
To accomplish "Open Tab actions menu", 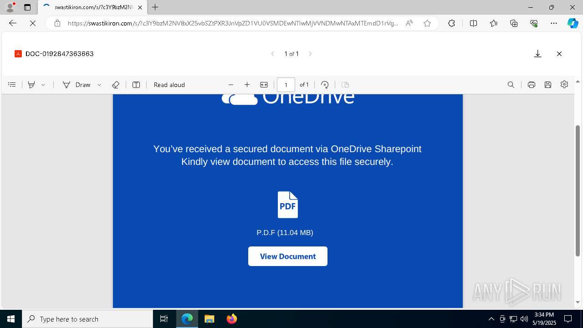I will coord(27,7).
